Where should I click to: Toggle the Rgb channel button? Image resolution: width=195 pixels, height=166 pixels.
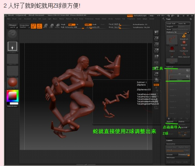[72, 25]
